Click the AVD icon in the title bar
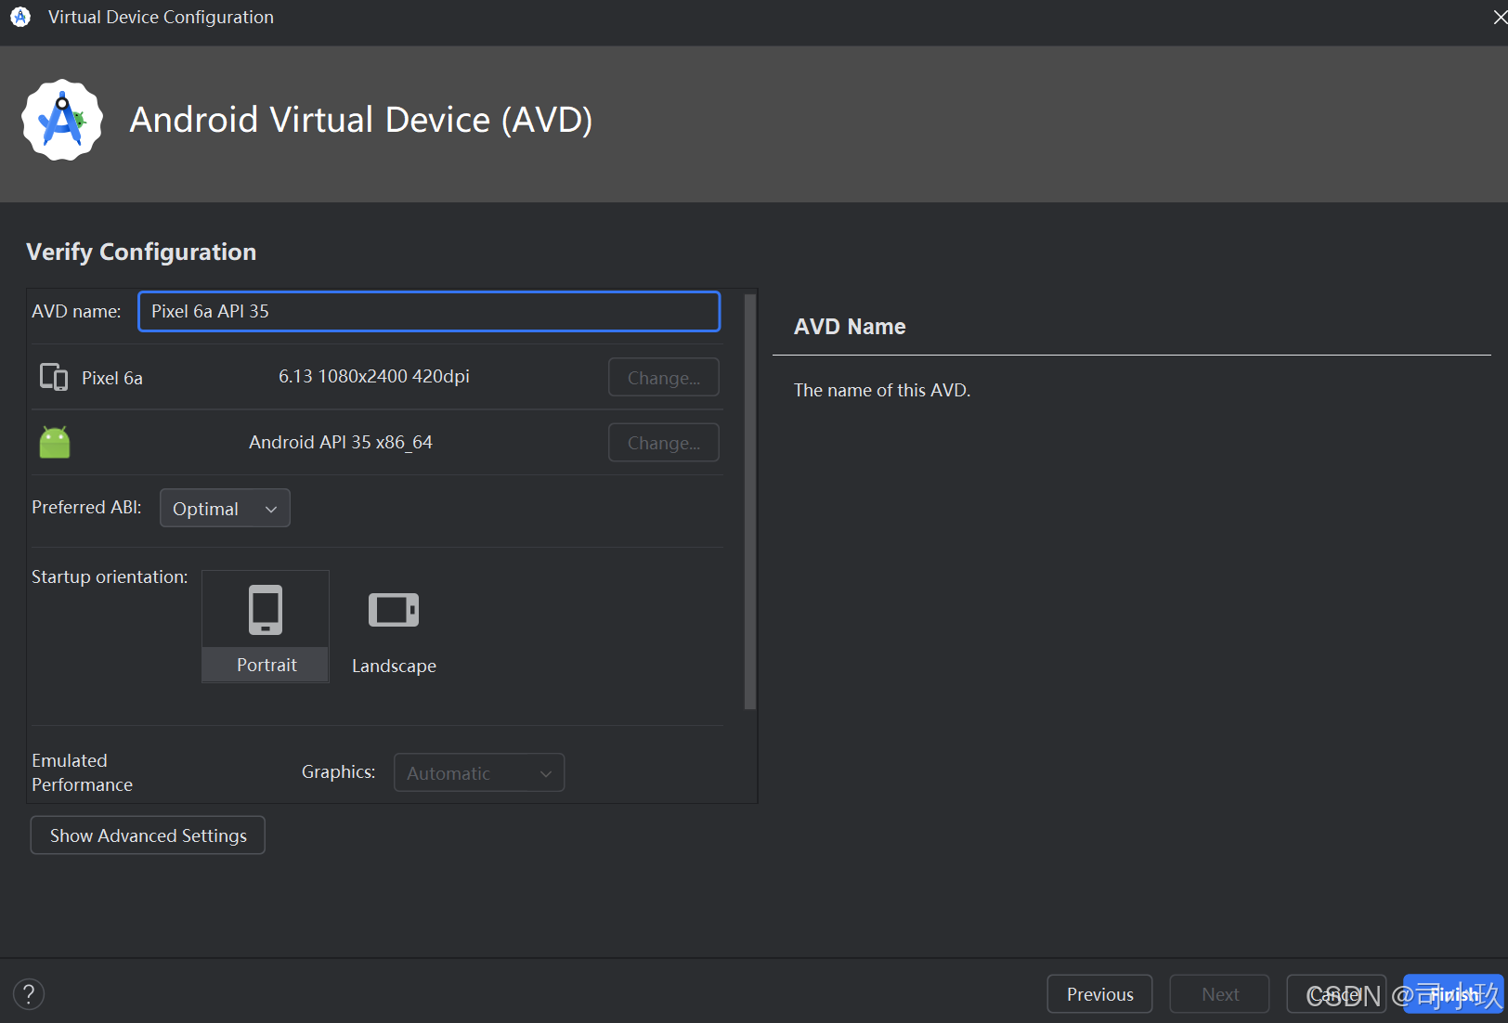The height and width of the screenshot is (1023, 1508). coord(20,16)
